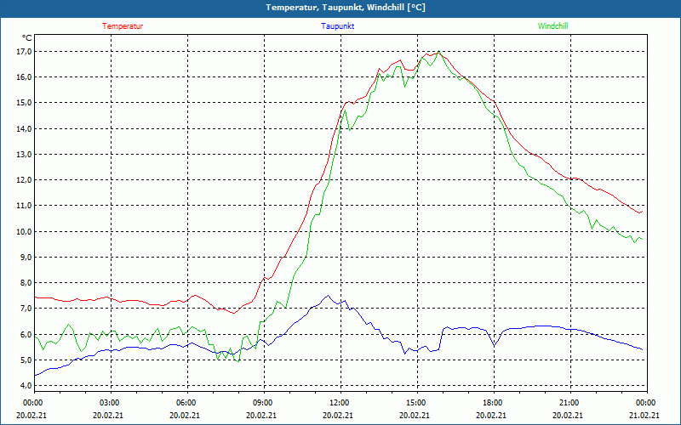Click the °C unit label on the y-axis
Screen dimensions: 681x425
pyautogui.click(x=27, y=38)
